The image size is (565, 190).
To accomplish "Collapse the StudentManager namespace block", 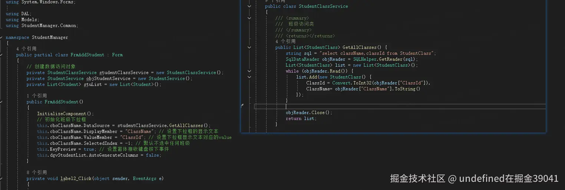I will point(1,37).
